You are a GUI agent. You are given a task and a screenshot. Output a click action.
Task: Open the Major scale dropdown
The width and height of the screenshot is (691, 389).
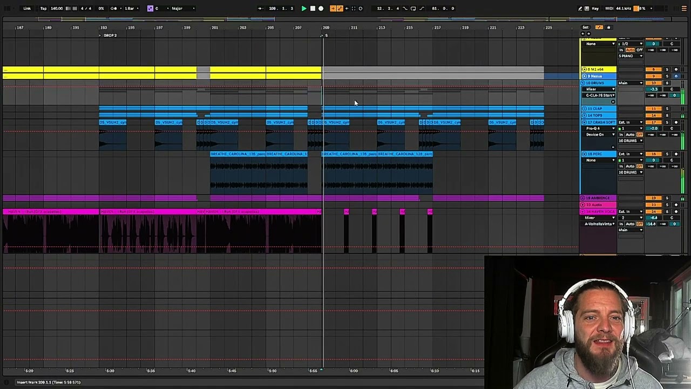[183, 8]
